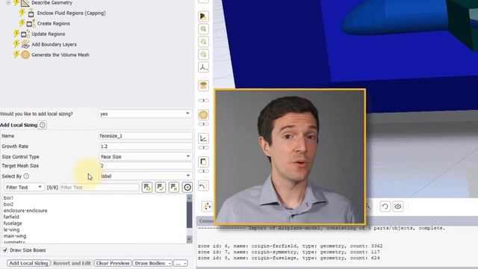This screenshot has width=478, height=269.
Task: Click the curved undo view arrow icon
Action: pyautogui.click(x=203, y=186)
